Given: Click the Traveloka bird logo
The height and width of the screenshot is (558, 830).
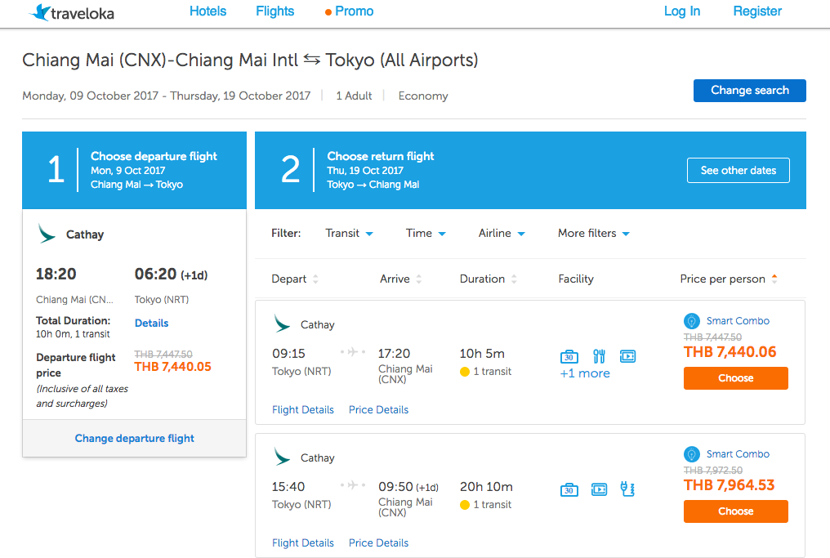Looking at the screenshot, I should (x=40, y=12).
